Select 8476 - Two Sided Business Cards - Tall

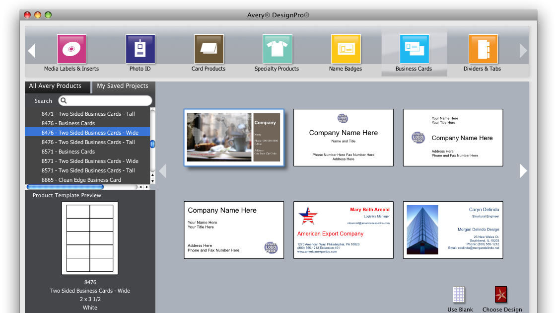point(87,142)
